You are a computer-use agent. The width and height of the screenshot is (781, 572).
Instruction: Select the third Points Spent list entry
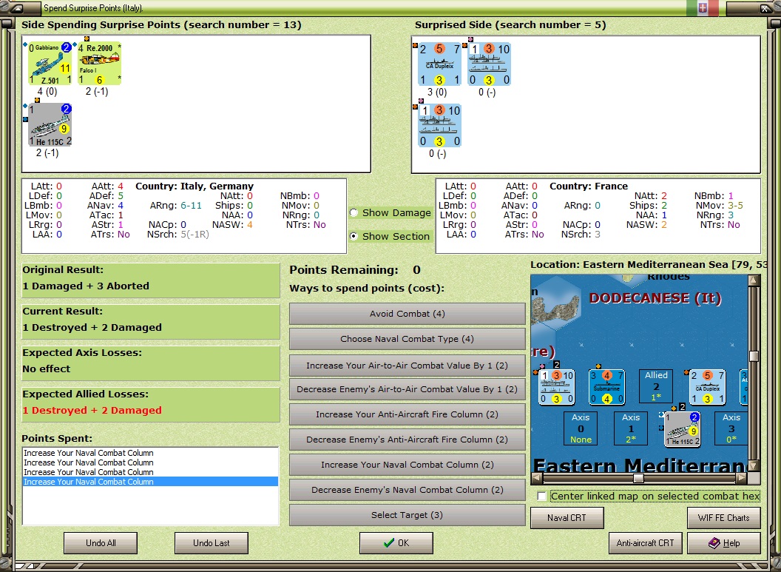click(150, 472)
